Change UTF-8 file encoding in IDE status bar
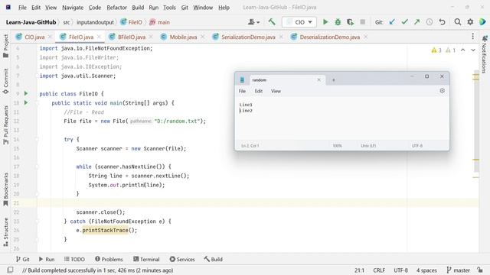This screenshot has width=490, height=275. point(400,270)
